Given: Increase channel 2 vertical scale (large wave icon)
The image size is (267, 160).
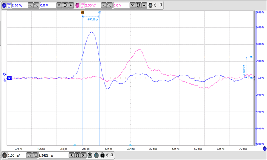Looking at the screenshot, I should tap(110, 5).
